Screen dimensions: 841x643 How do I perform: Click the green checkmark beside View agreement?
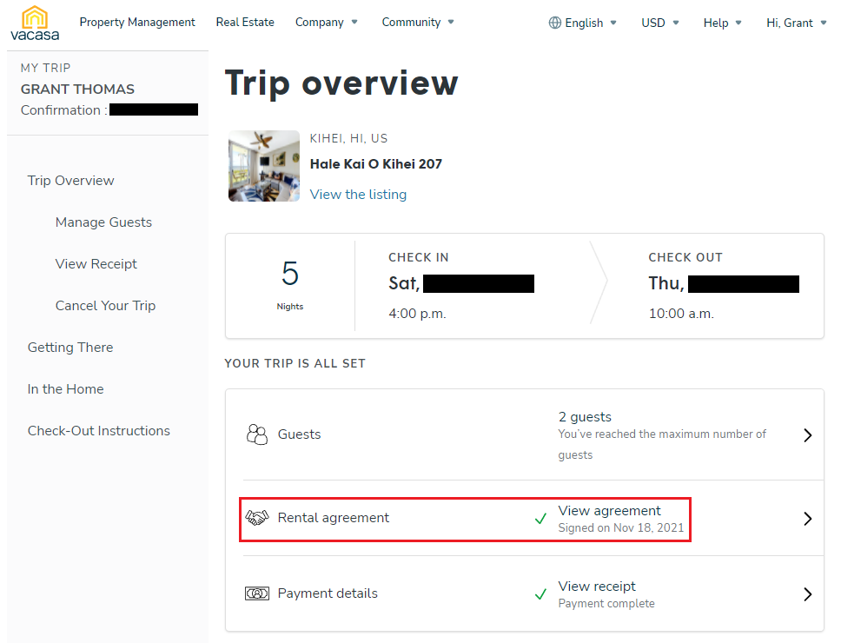pyautogui.click(x=540, y=519)
